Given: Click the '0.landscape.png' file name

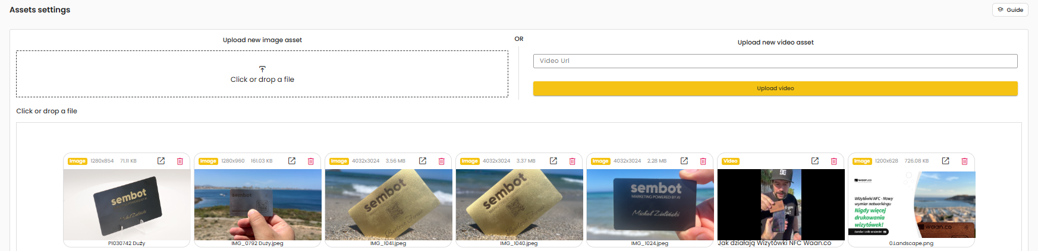Looking at the screenshot, I should 911,243.
